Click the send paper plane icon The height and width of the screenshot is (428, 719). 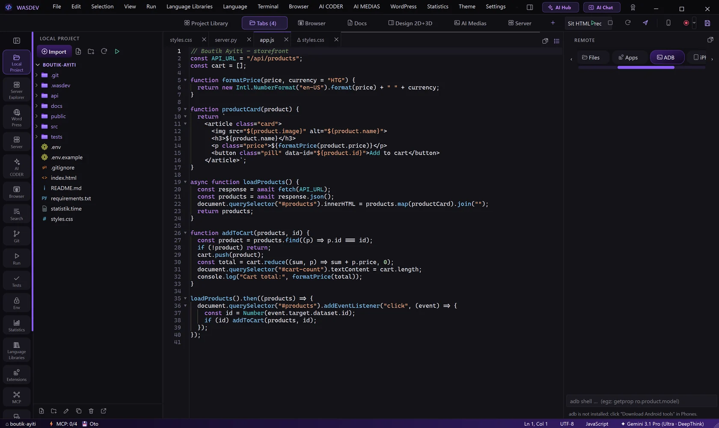coord(645,23)
